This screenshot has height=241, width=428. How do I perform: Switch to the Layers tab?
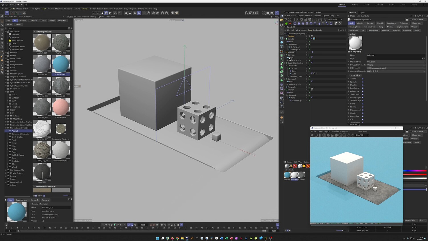tap(362, 13)
